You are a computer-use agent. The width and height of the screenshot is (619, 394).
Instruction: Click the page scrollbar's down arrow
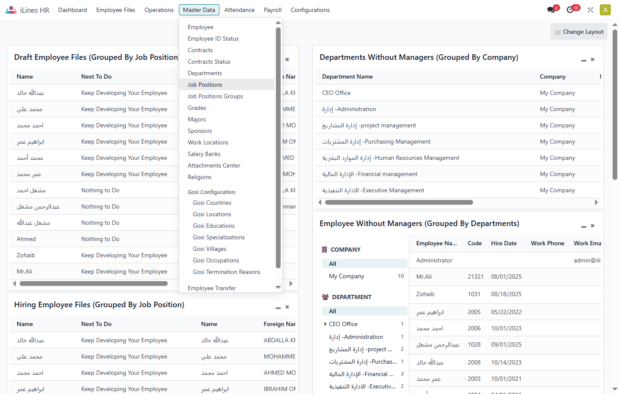[x=615, y=389]
